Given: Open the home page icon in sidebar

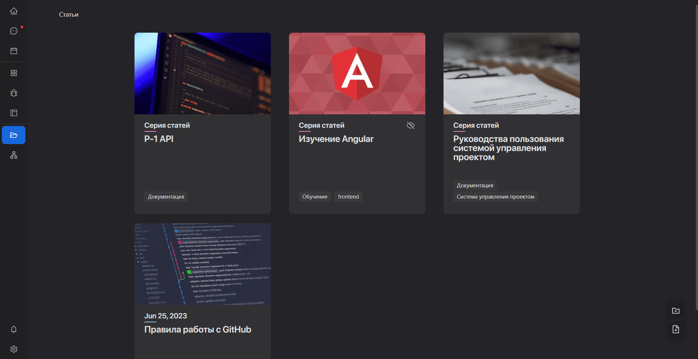Looking at the screenshot, I should coord(14,11).
